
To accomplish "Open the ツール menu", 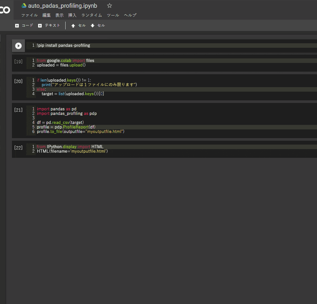I will pos(113,15).
